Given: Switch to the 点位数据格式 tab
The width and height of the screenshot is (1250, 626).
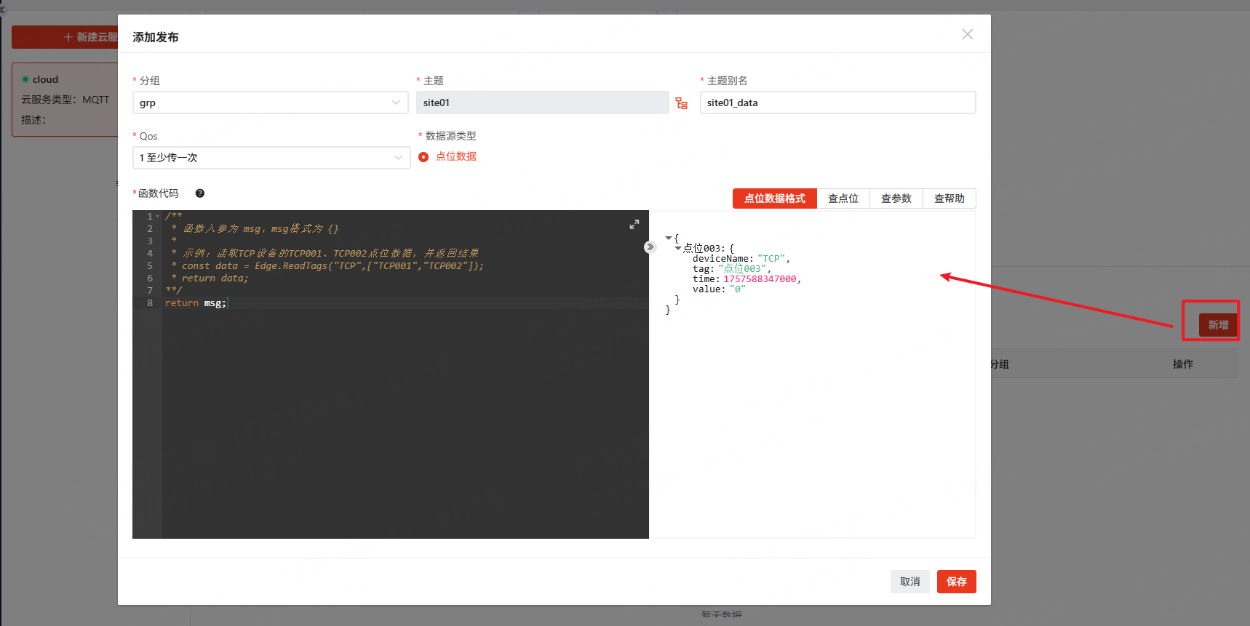Looking at the screenshot, I should point(774,198).
